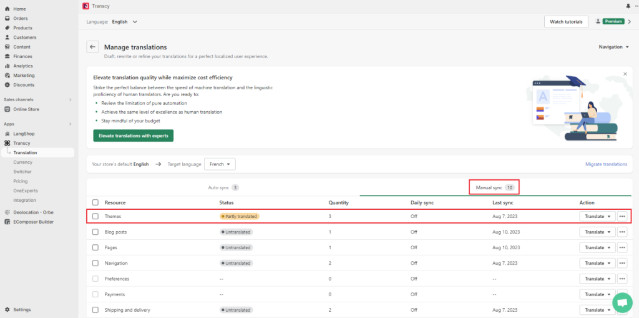
Task: Open more actions for Preferences row
Action: (622, 279)
